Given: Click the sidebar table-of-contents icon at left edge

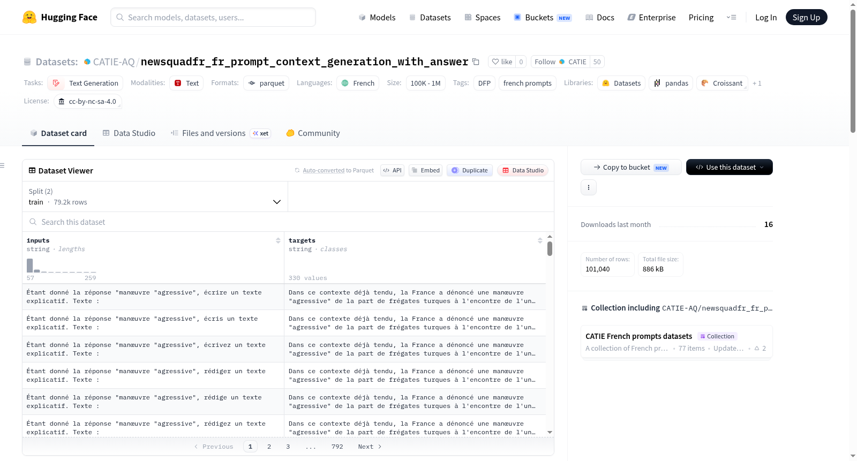Looking at the screenshot, I should (2, 165).
